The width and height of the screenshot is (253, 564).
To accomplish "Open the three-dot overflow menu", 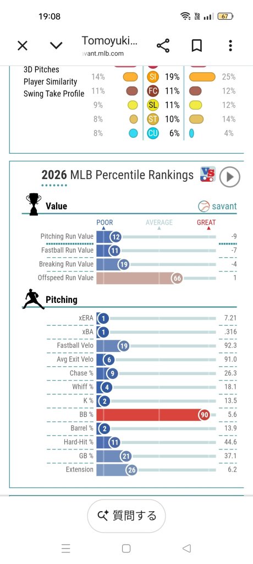I will pos(230,46).
